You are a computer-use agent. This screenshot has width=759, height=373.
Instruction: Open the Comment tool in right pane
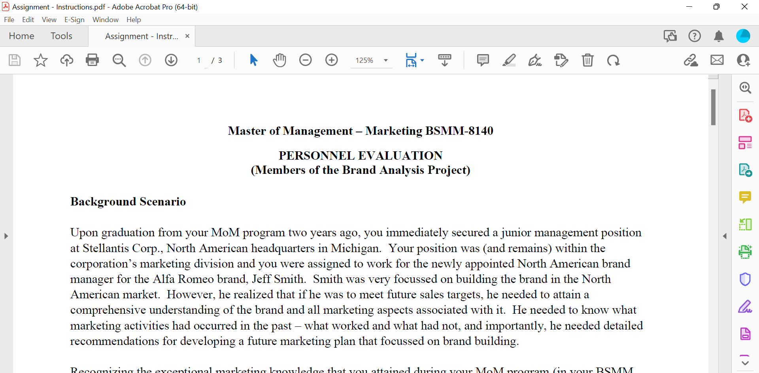pyautogui.click(x=745, y=197)
